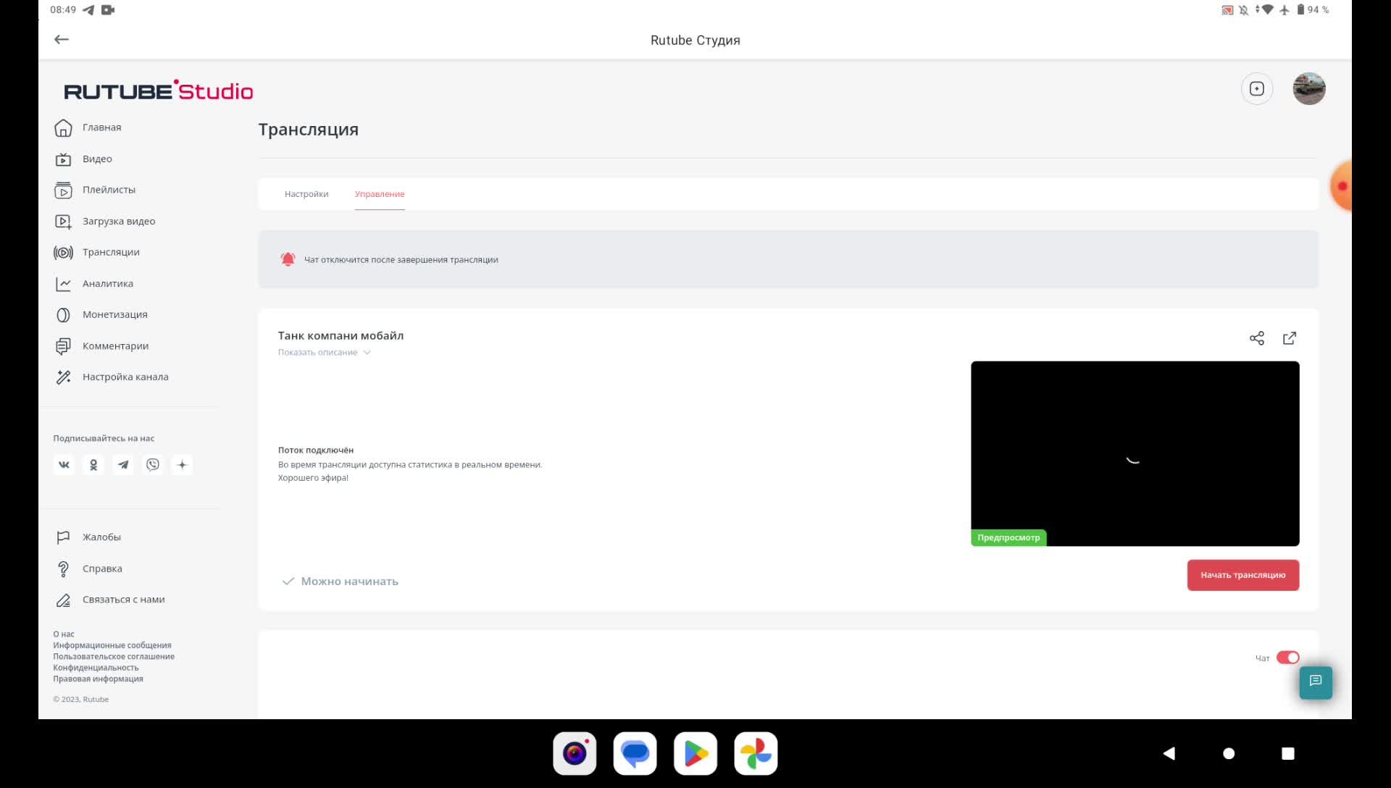This screenshot has width=1391, height=788.
Task: Open stream in new window icon
Action: coord(1290,338)
